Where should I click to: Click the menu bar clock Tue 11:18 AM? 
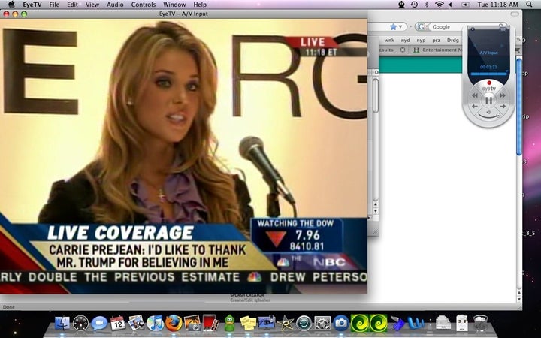497,5
